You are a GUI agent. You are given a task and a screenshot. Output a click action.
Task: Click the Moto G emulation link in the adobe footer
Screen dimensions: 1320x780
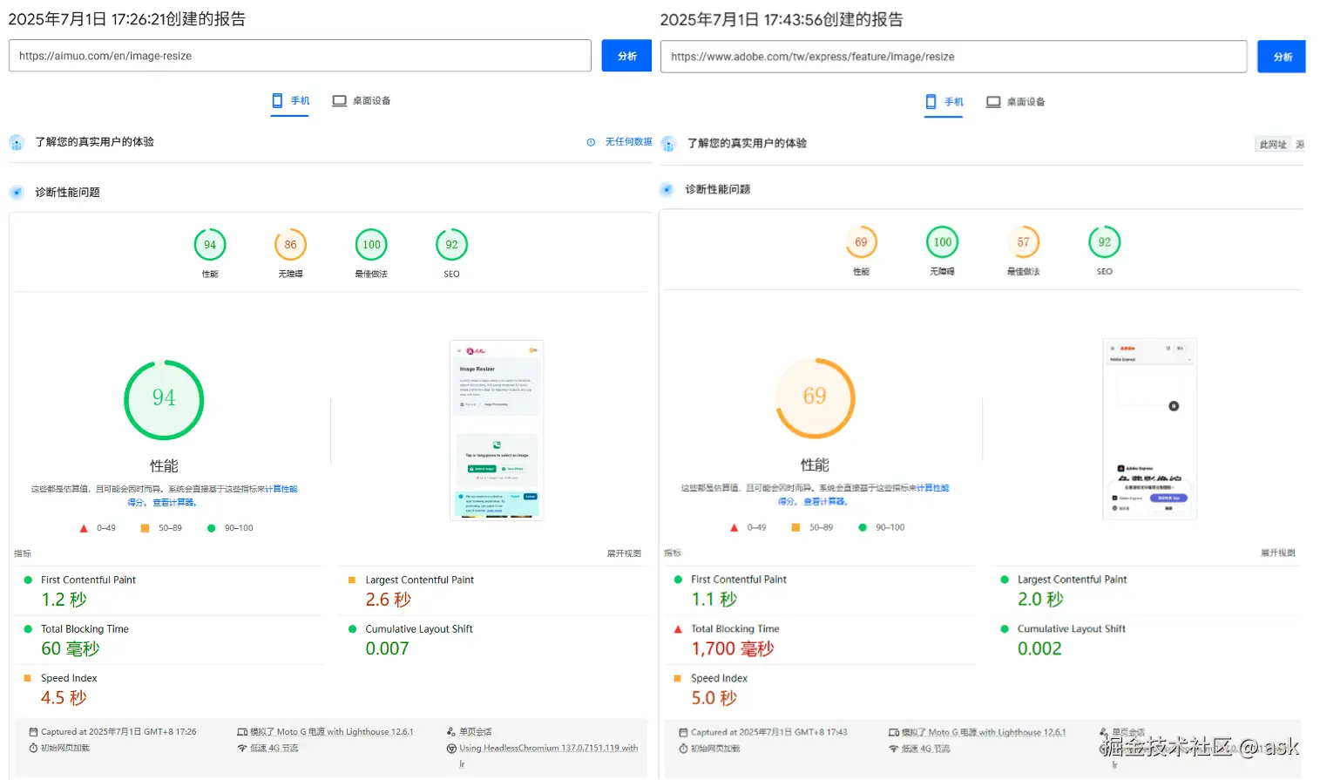pyautogui.click(x=983, y=733)
